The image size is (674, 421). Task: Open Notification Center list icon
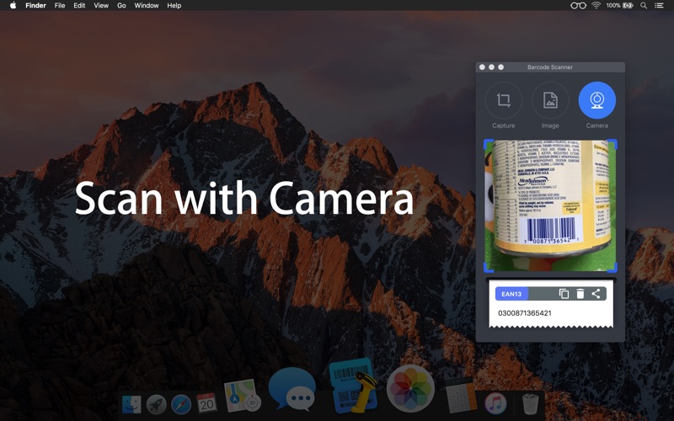pos(660,6)
